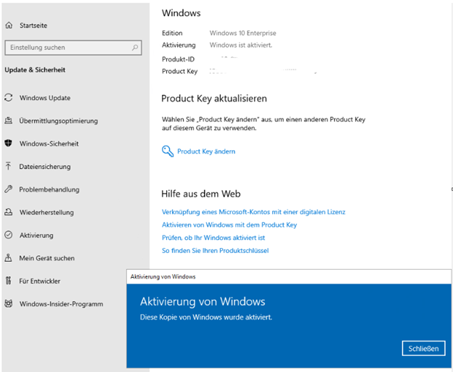Select Windows-Sicherheit in the sidebar

pyautogui.click(x=49, y=144)
